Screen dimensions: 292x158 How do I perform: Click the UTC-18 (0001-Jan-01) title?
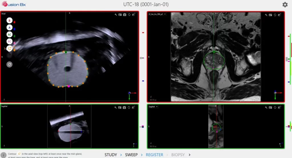[146, 5]
